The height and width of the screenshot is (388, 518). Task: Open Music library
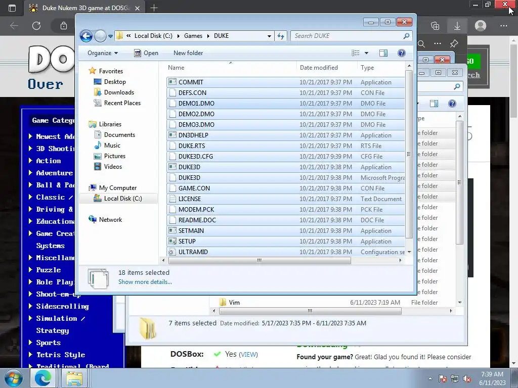[112, 145]
